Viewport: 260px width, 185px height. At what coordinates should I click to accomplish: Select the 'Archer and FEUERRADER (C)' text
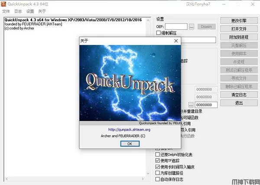[x=123, y=136]
